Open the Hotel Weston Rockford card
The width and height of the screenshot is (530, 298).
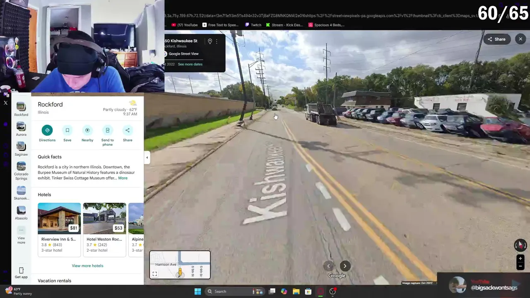point(104,229)
